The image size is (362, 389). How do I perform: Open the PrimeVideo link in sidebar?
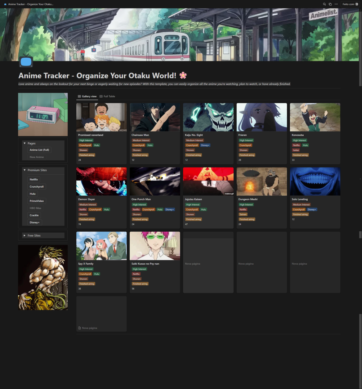[x=37, y=201]
